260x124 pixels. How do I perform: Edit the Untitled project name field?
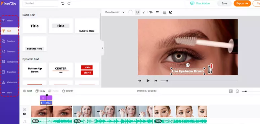point(40,3)
